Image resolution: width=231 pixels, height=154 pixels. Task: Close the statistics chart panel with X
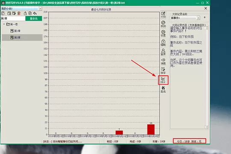[206, 9]
